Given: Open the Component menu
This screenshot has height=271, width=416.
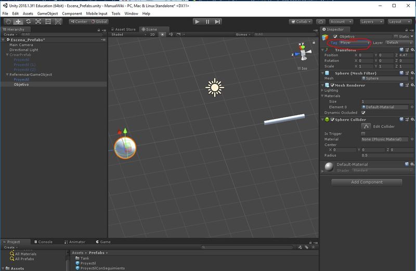Looking at the screenshot, I should pyautogui.click(x=72, y=14).
